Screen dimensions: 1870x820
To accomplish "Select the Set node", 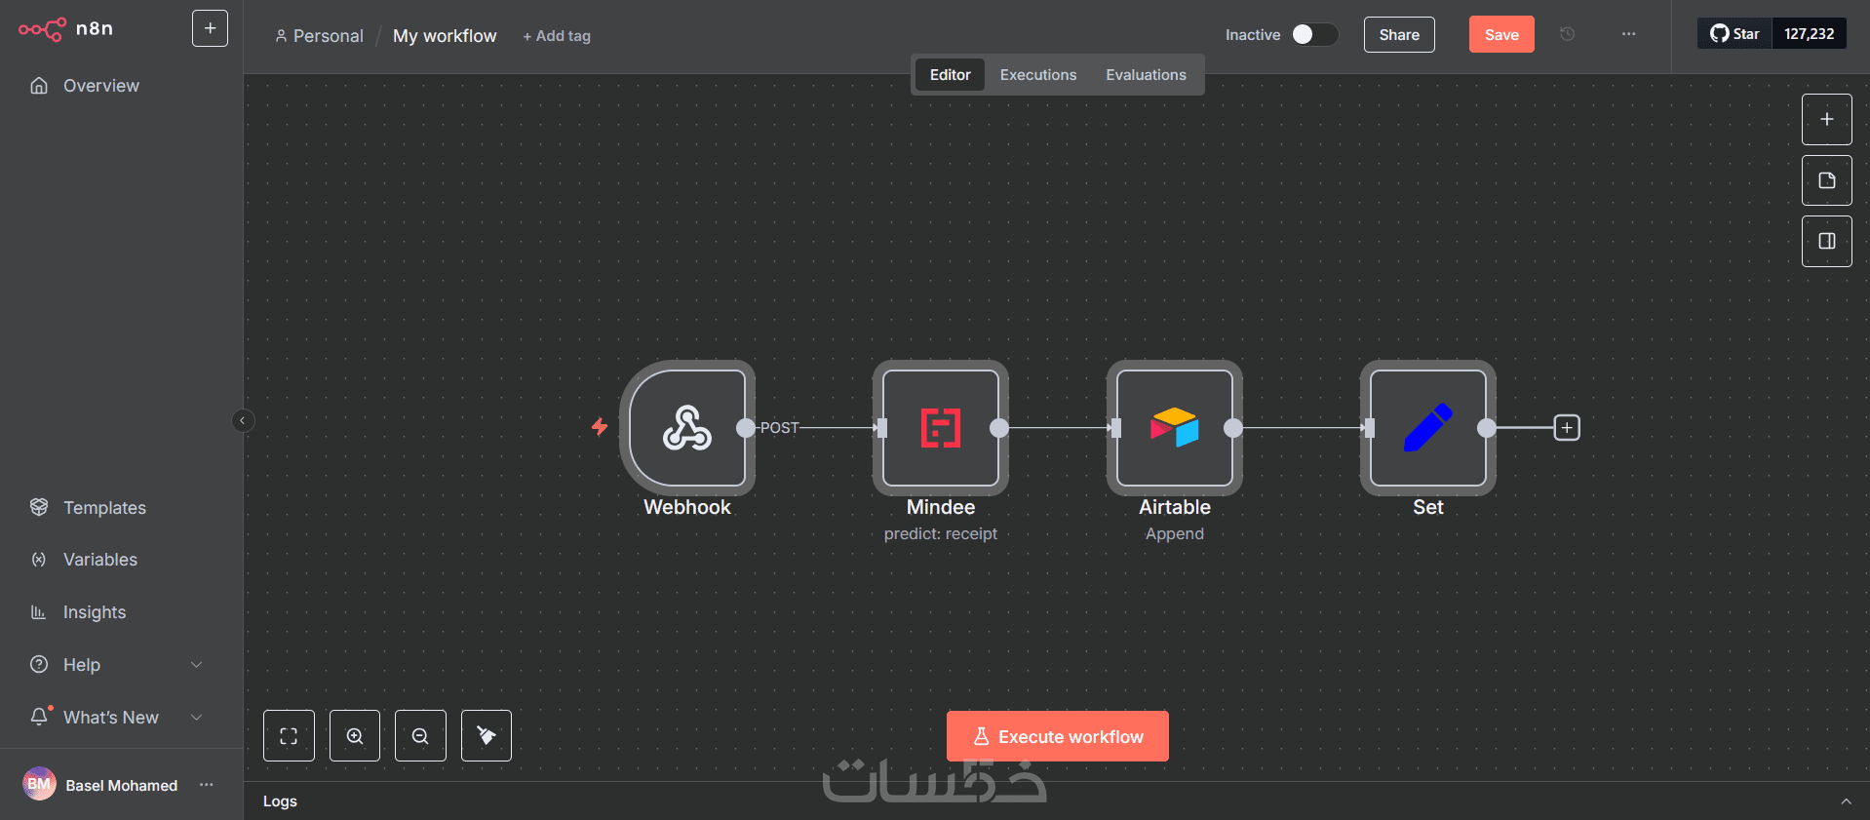I will click(1428, 428).
